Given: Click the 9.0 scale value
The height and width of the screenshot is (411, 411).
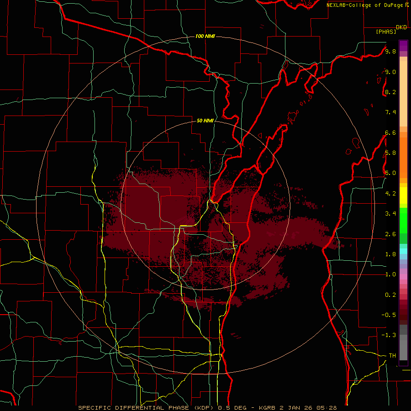Looking at the screenshot, I should pos(390,72).
